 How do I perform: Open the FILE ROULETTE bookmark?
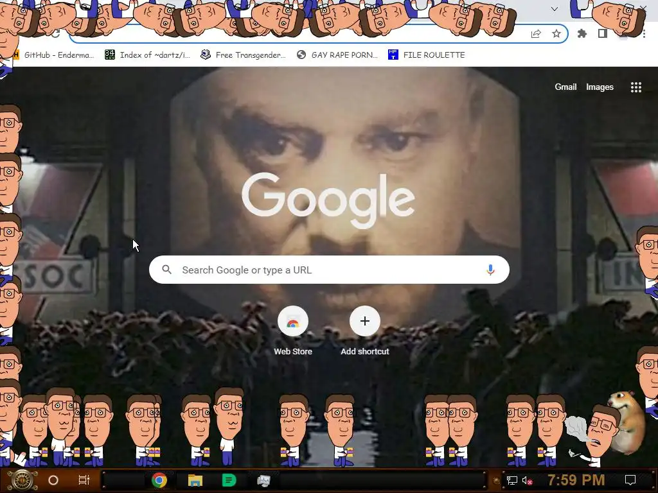click(x=427, y=55)
